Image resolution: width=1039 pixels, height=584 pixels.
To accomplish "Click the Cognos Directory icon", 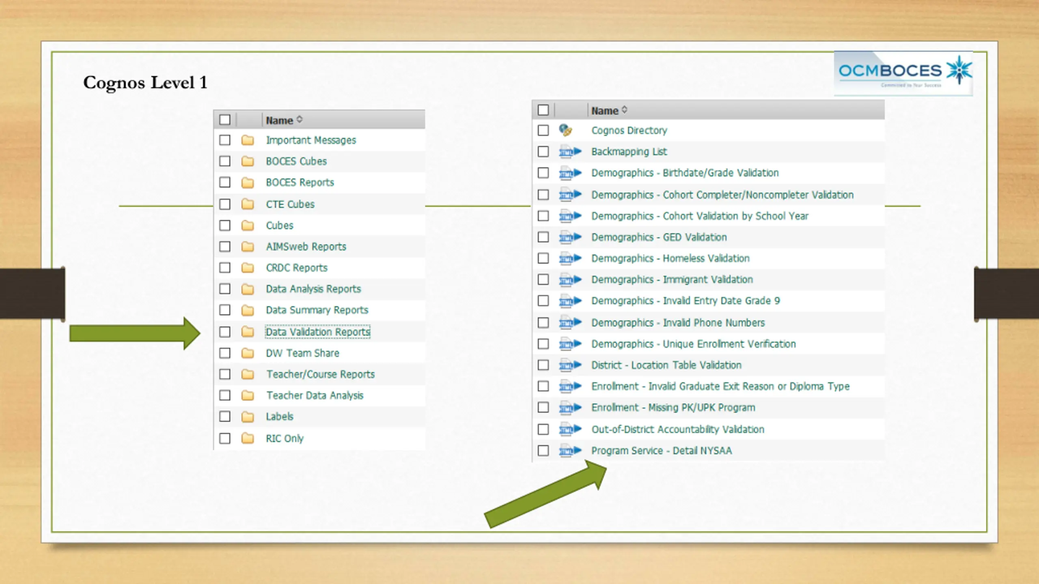I will pos(565,130).
